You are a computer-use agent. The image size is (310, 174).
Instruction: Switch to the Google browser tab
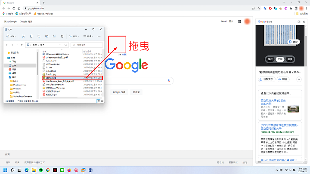21,3
